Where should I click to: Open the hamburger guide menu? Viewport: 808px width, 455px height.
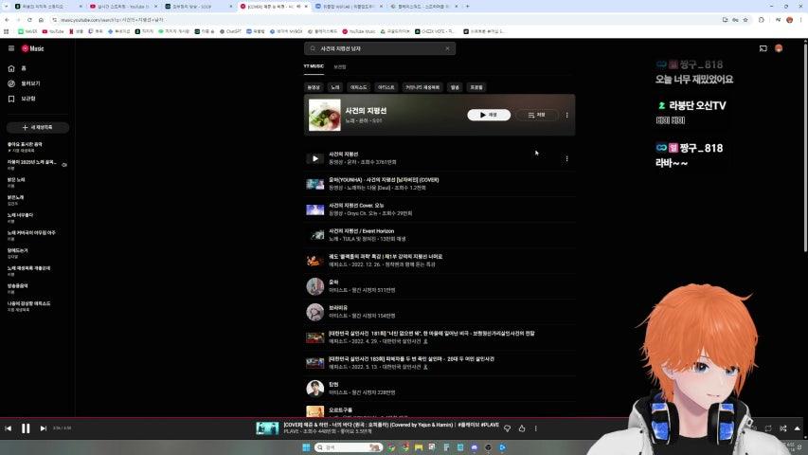point(11,48)
